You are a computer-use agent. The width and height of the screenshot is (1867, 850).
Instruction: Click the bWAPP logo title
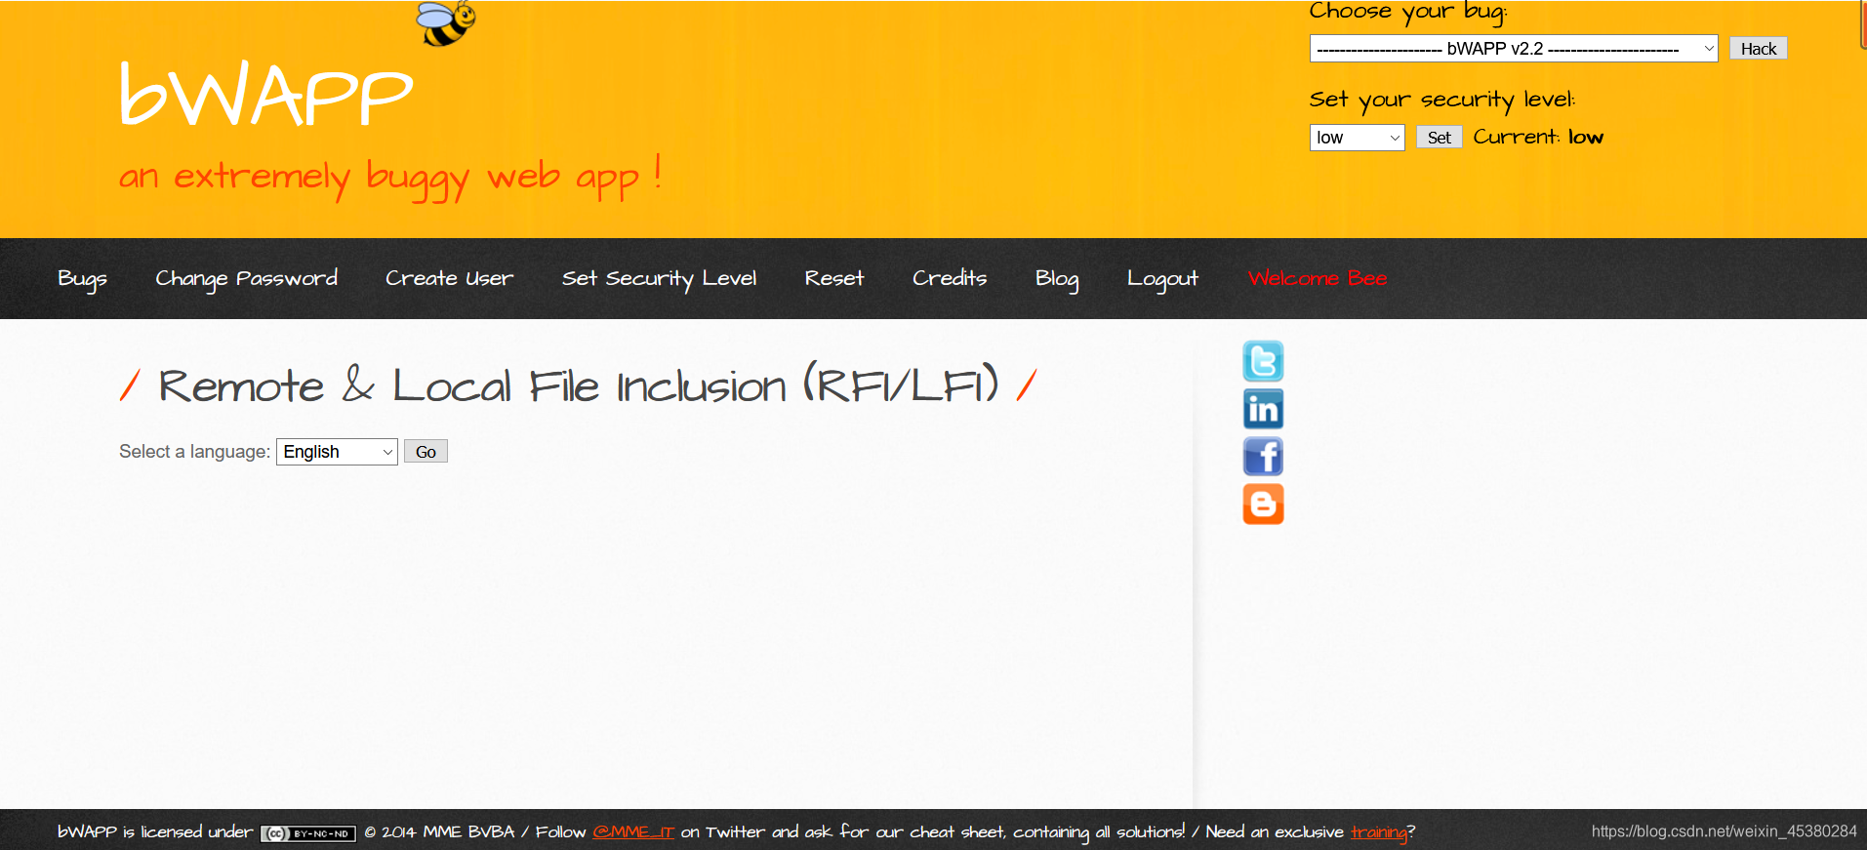coord(266,95)
